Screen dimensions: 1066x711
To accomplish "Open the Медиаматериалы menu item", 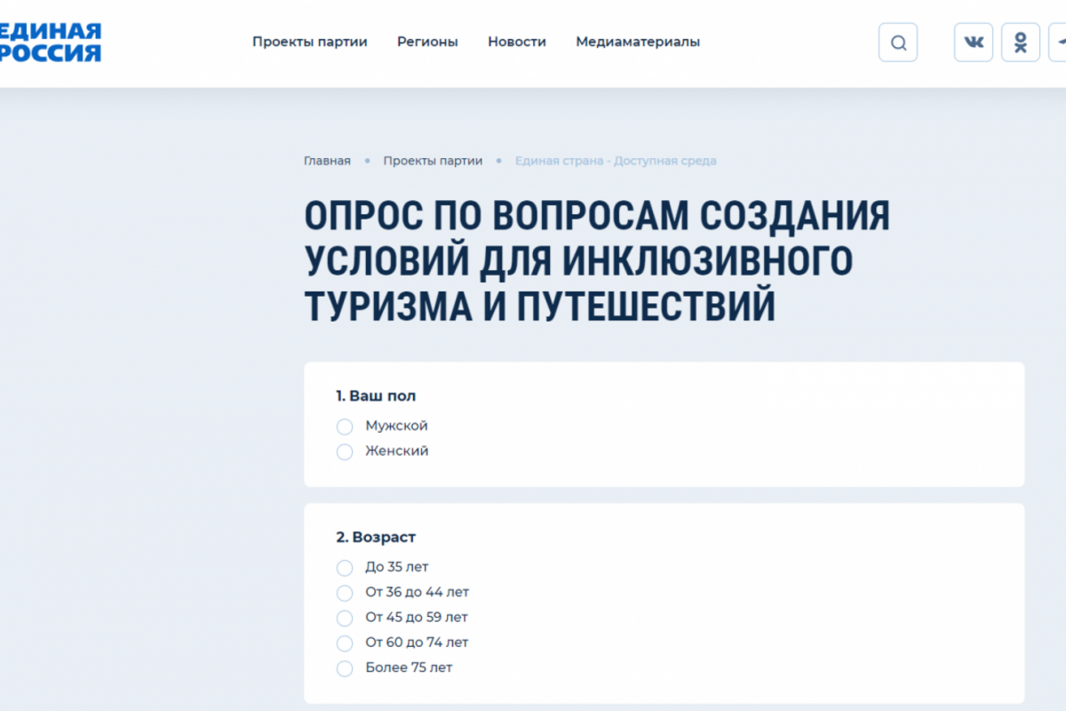I will coord(638,42).
